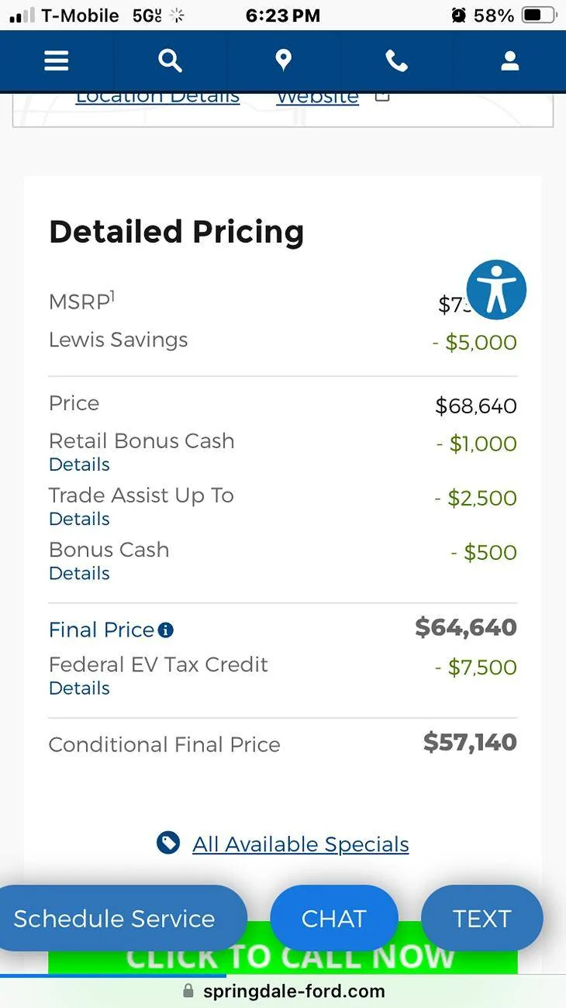Show Trade Assist Up To details
The height and width of the screenshot is (1008, 566).
pos(79,519)
